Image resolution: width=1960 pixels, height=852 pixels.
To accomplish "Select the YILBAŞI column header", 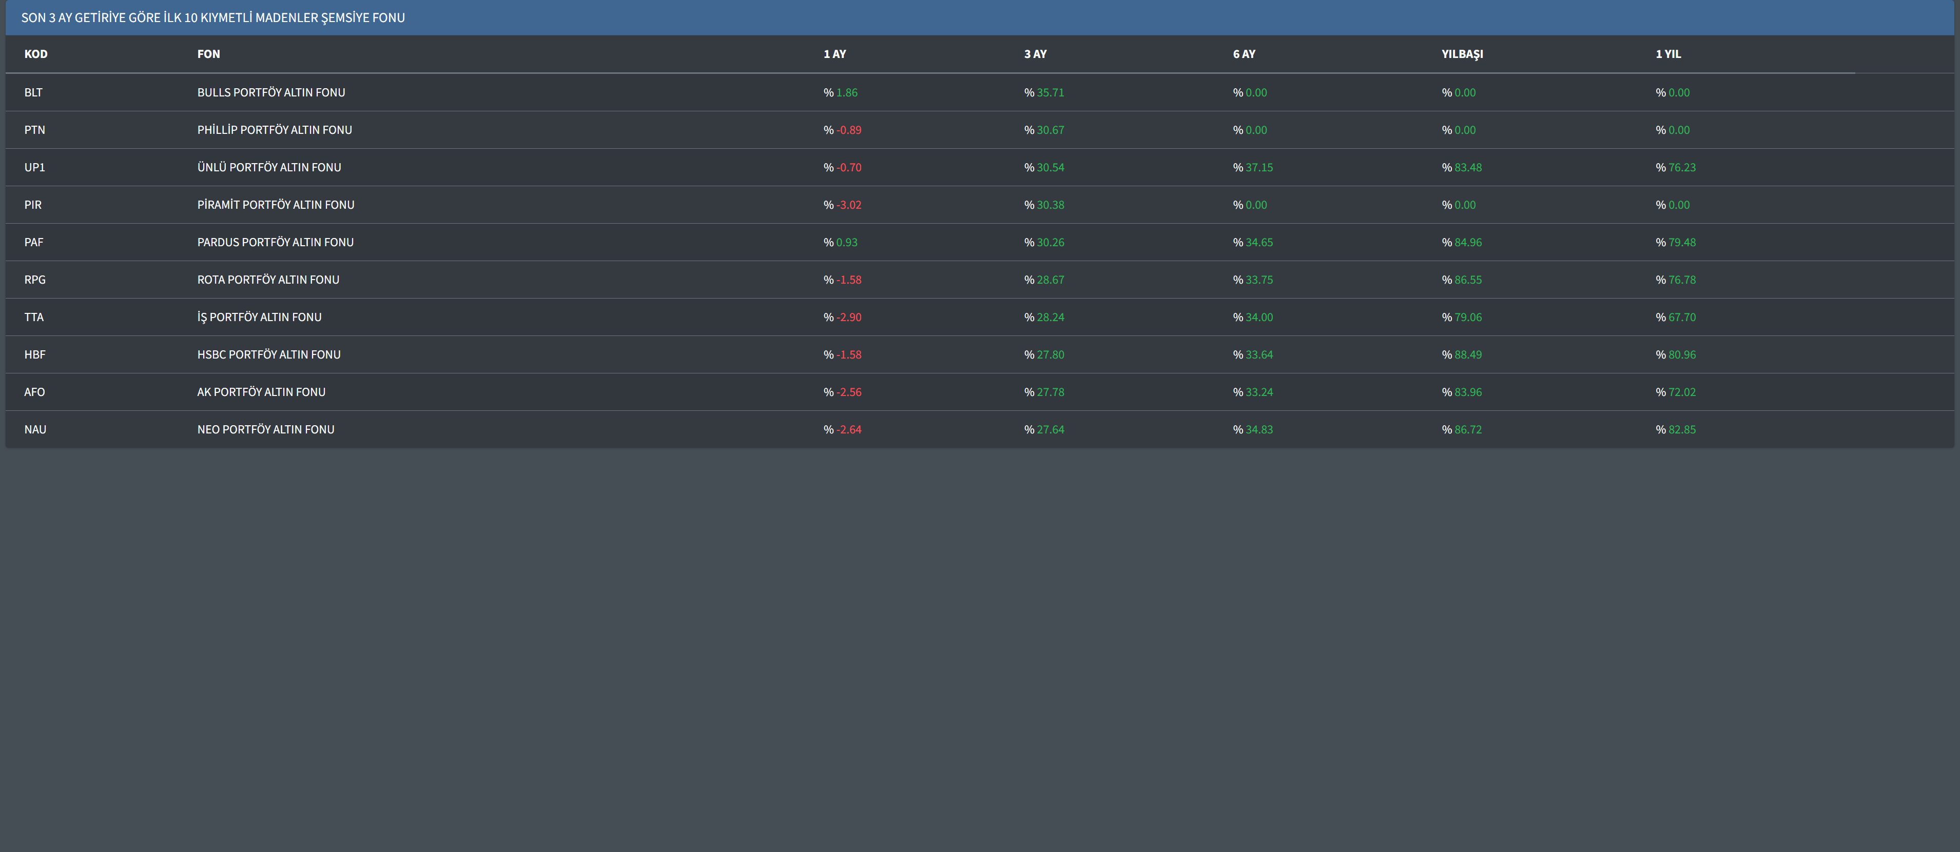I will (x=1462, y=54).
